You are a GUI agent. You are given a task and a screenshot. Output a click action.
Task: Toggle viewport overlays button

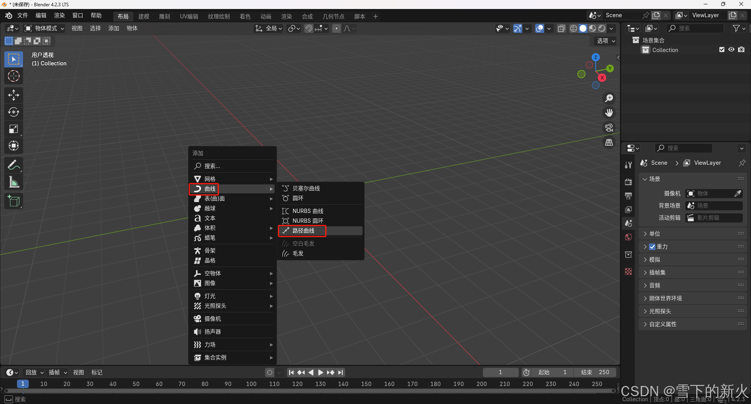pyautogui.click(x=539, y=28)
